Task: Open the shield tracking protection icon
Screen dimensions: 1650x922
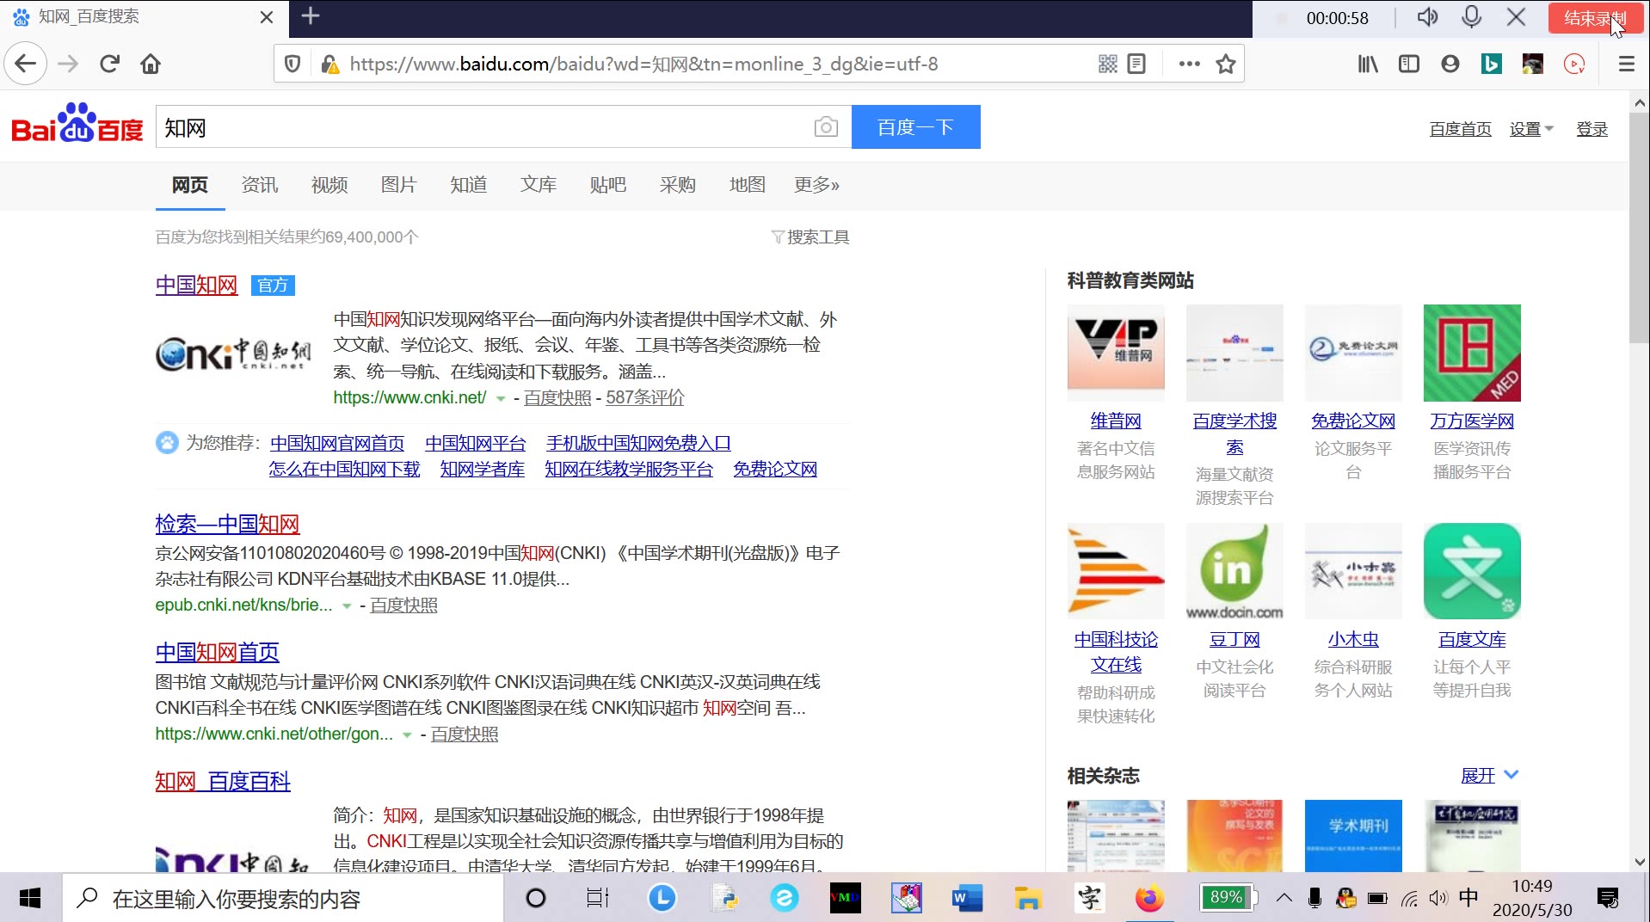Action: (x=292, y=64)
